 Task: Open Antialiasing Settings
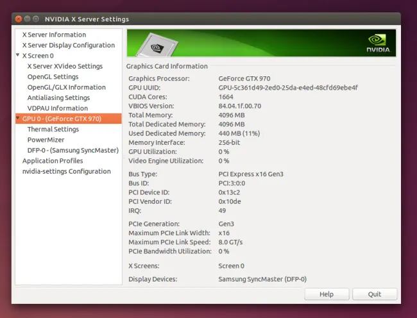(58, 97)
